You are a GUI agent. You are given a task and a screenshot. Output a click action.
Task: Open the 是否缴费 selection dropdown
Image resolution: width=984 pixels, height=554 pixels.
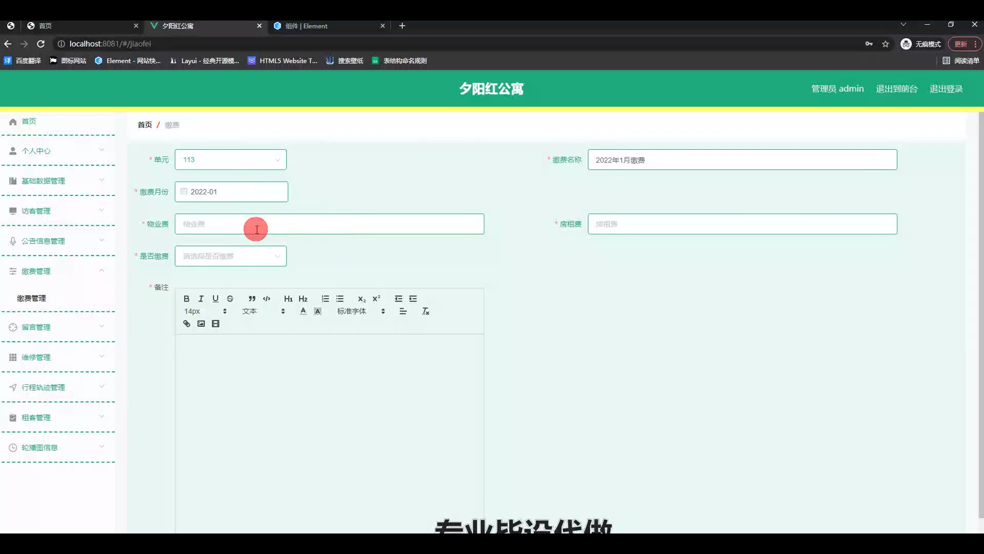231,256
